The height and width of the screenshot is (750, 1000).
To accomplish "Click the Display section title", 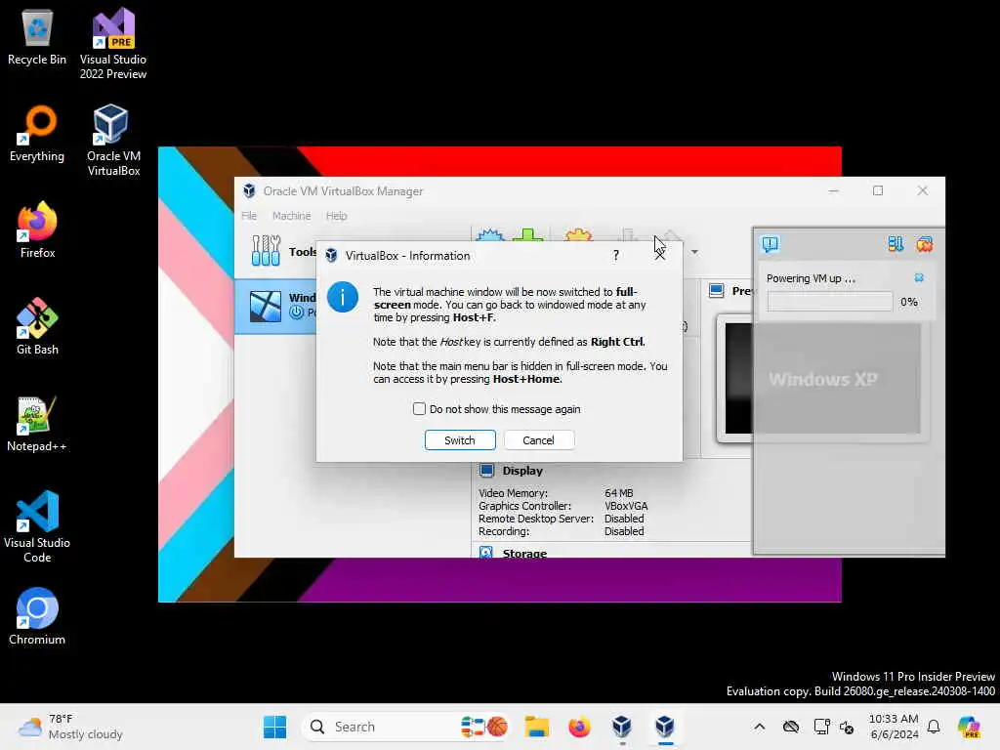I will (x=522, y=471).
